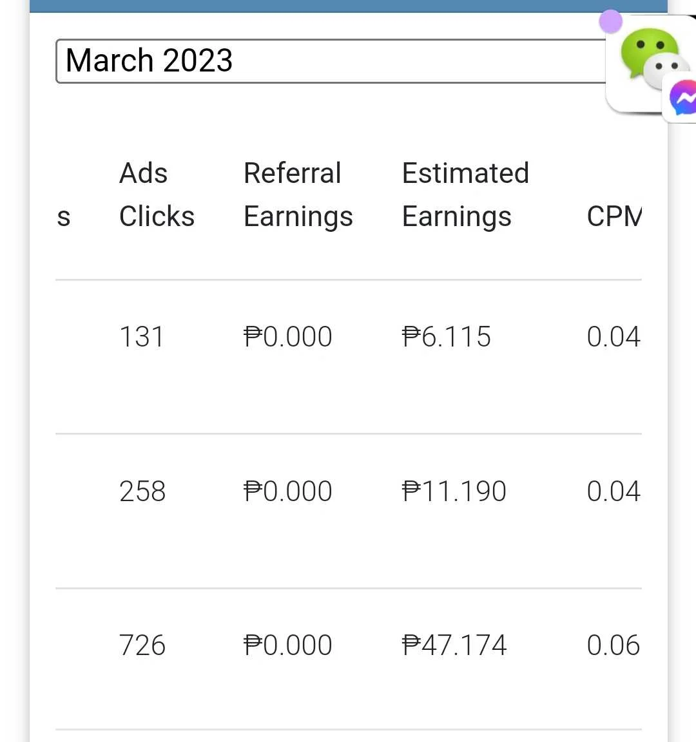Open the March 2023 month dropdown

331,61
